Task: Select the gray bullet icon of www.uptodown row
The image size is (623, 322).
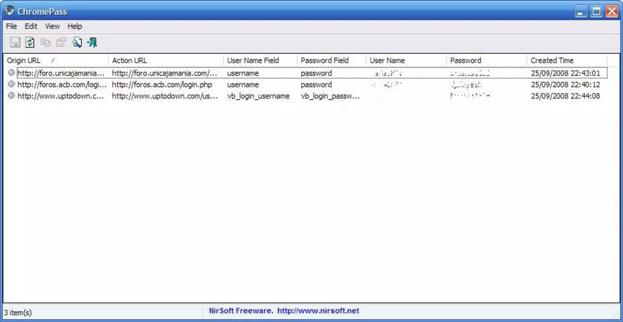Action: (11, 95)
